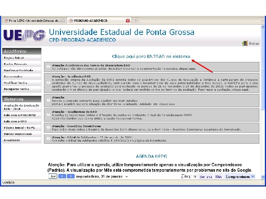The image size is (266, 199).
Task: Click the warning icon beside Licenciatura EAD notice
Action: 48,67
